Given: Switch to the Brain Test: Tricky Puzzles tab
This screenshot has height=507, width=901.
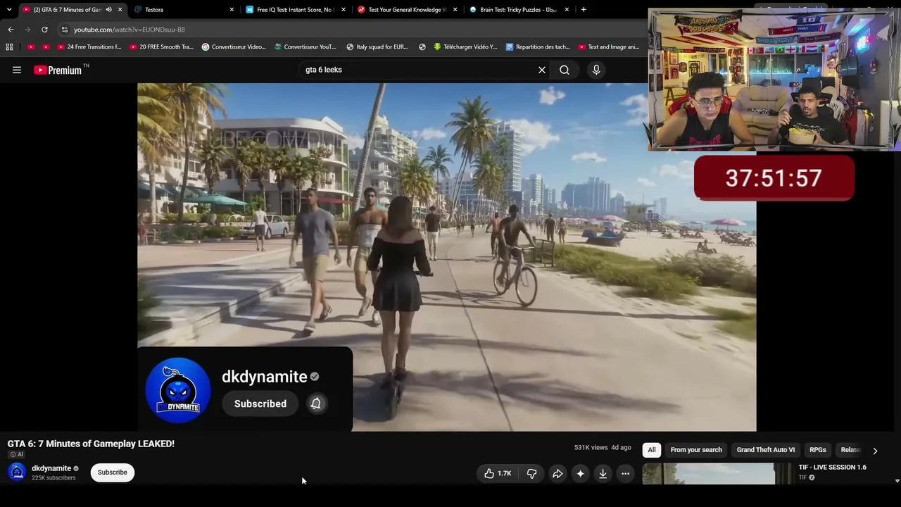Looking at the screenshot, I should [x=519, y=10].
